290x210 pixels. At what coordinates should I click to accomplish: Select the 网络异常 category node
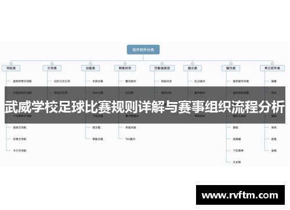125,68
